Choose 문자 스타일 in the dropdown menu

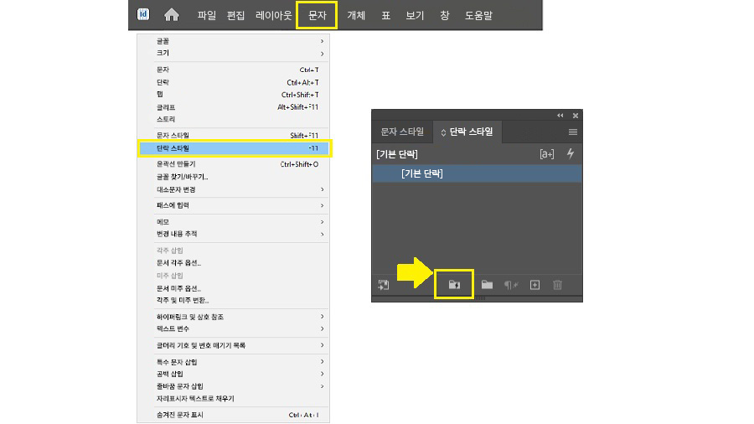click(x=233, y=136)
